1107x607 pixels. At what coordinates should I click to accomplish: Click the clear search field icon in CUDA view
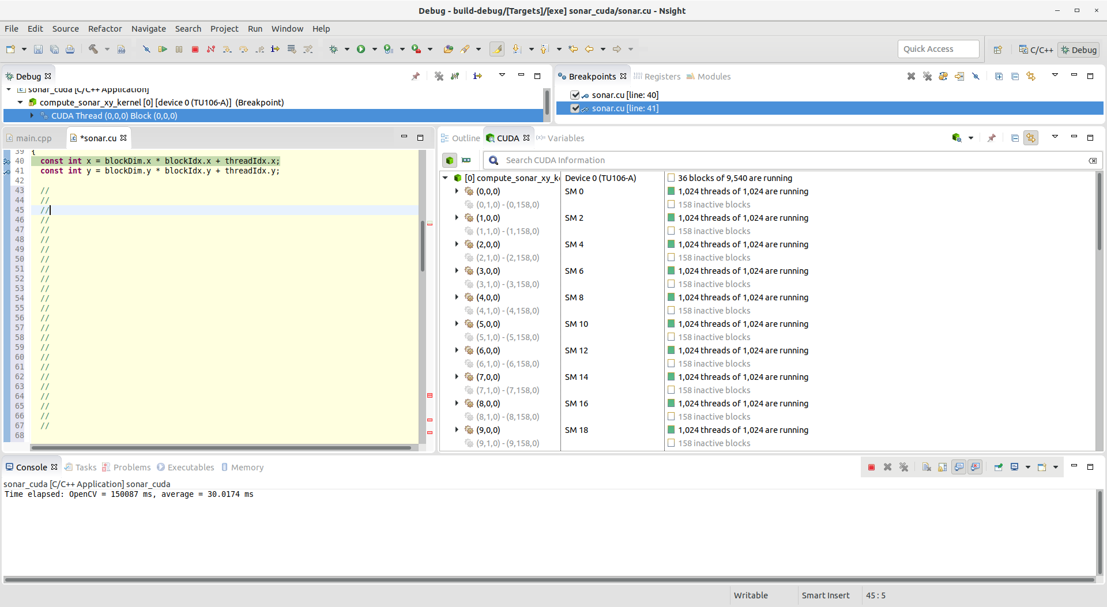pos(1093,161)
